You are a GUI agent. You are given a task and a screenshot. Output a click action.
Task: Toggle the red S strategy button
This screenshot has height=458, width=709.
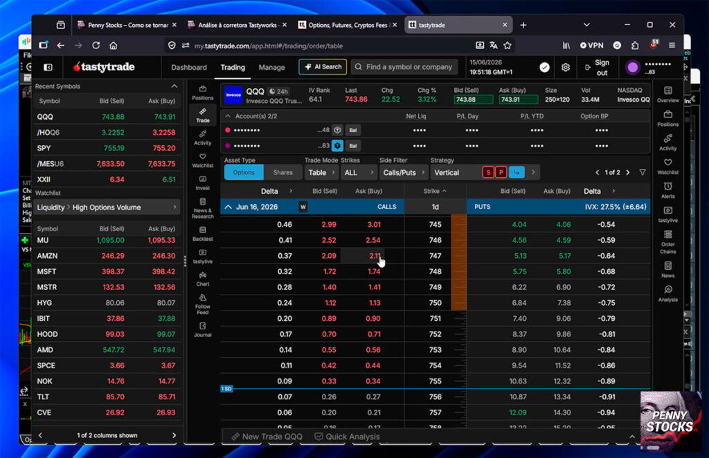[x=488, y=172]
